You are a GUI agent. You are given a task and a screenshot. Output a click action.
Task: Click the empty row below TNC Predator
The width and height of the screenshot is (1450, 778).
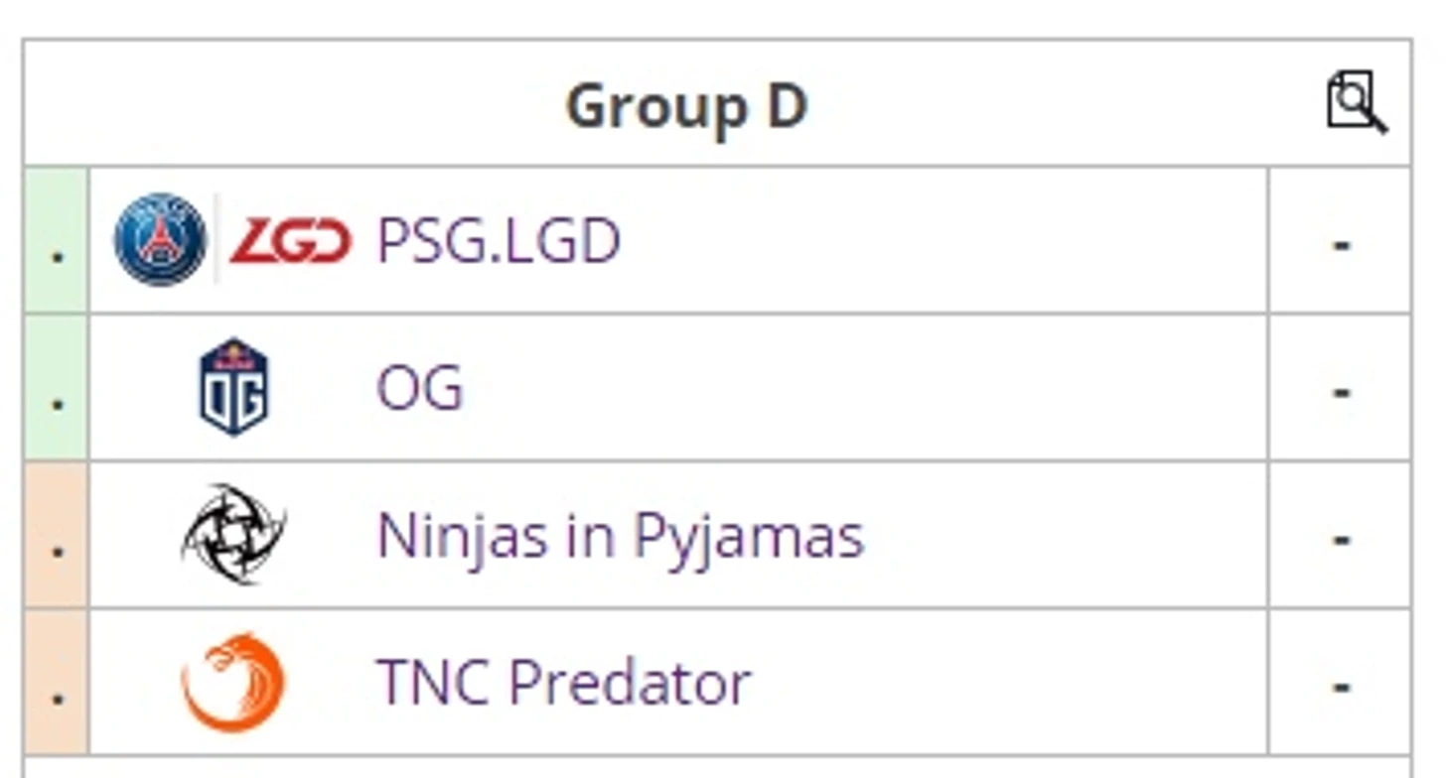coord(715,767)
